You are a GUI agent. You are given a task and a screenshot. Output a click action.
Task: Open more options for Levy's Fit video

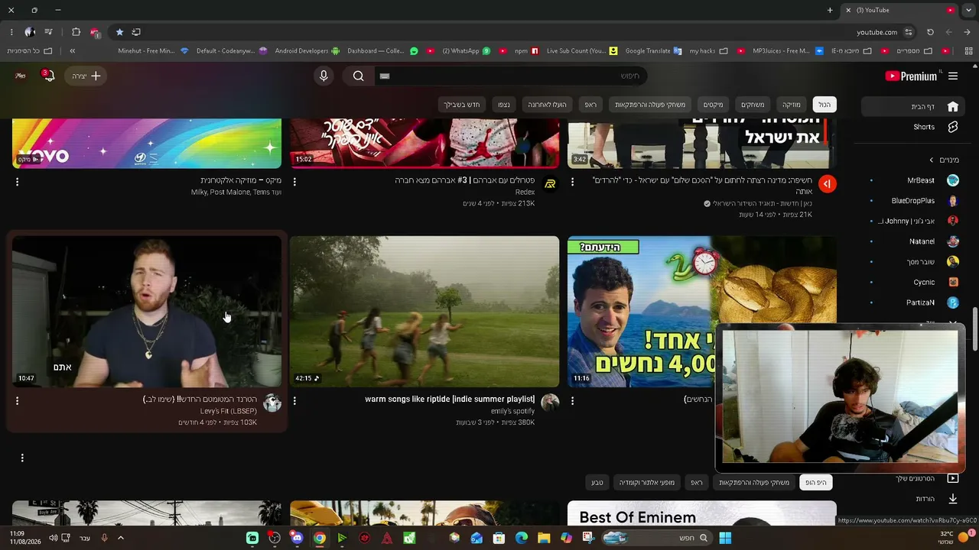[17, 400]
